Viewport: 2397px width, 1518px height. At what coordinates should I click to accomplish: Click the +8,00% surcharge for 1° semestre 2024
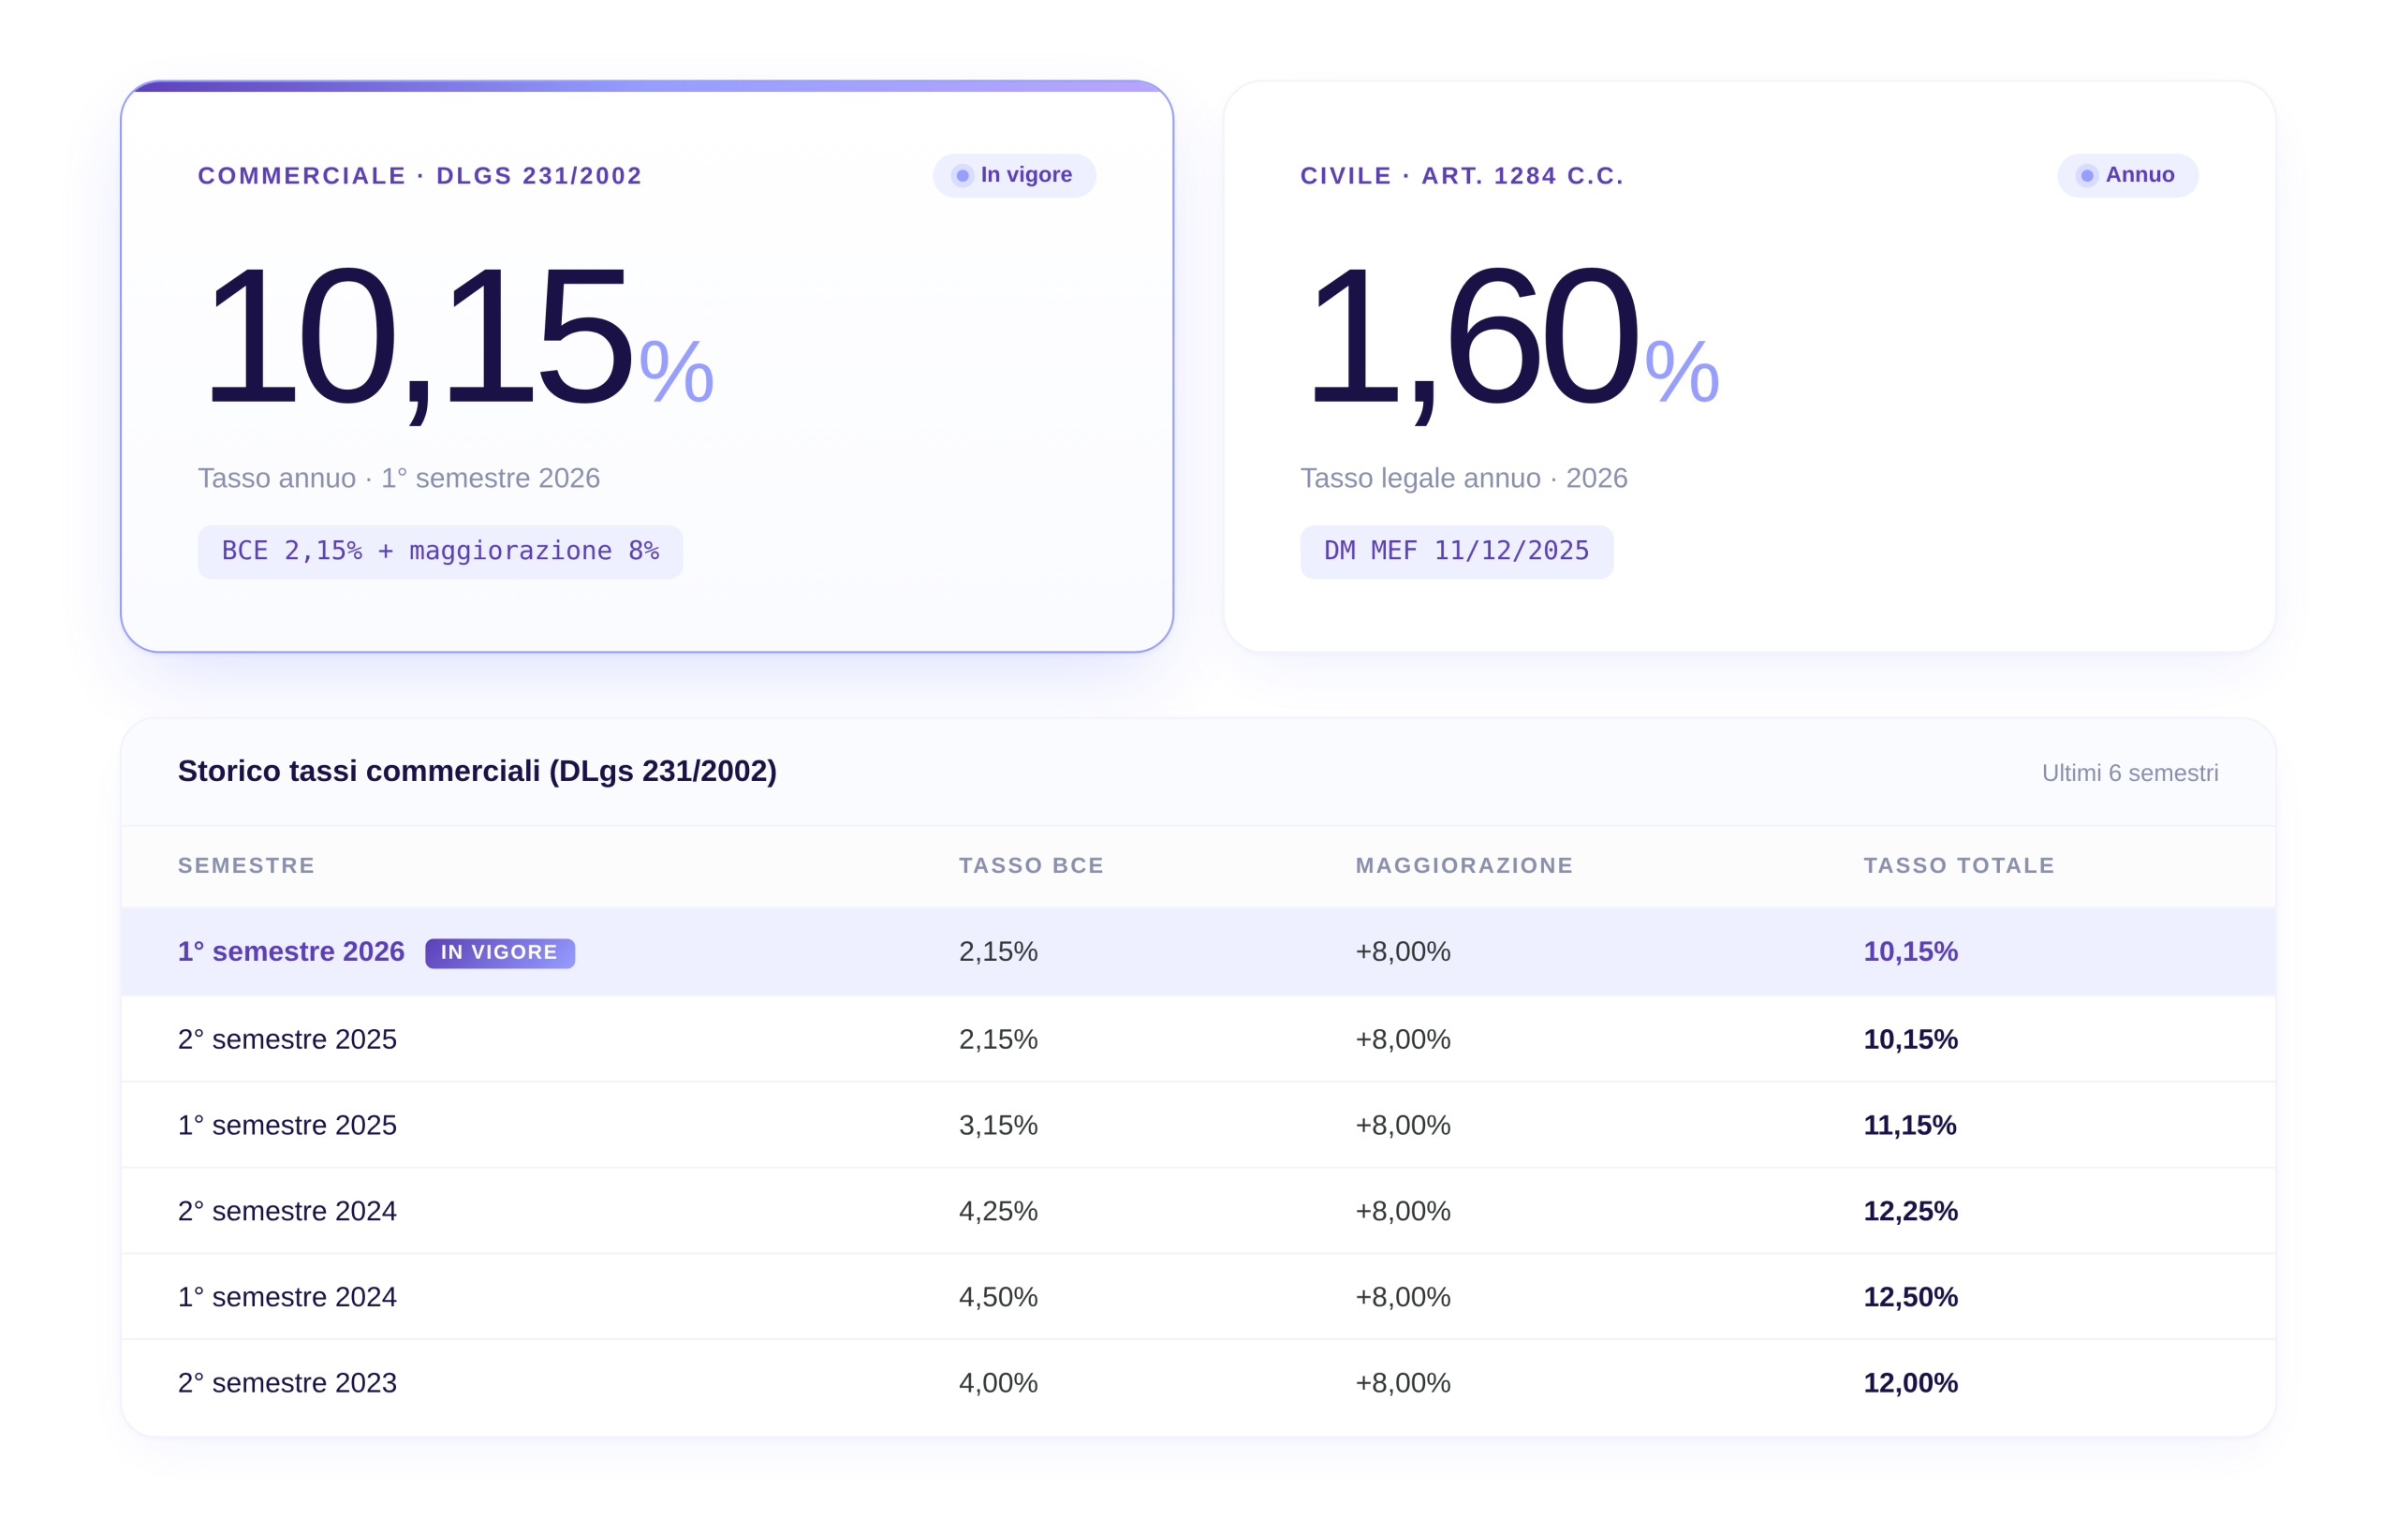tap(1403, 1297)
